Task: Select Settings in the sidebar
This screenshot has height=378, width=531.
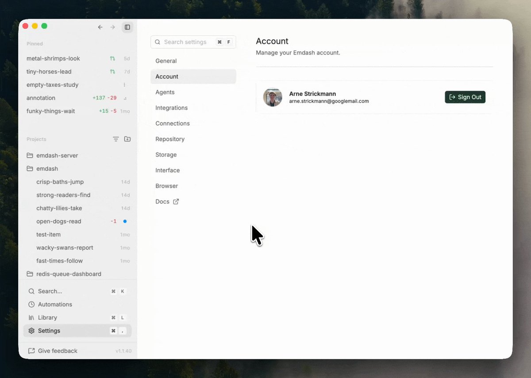Action: coord(77,331)
